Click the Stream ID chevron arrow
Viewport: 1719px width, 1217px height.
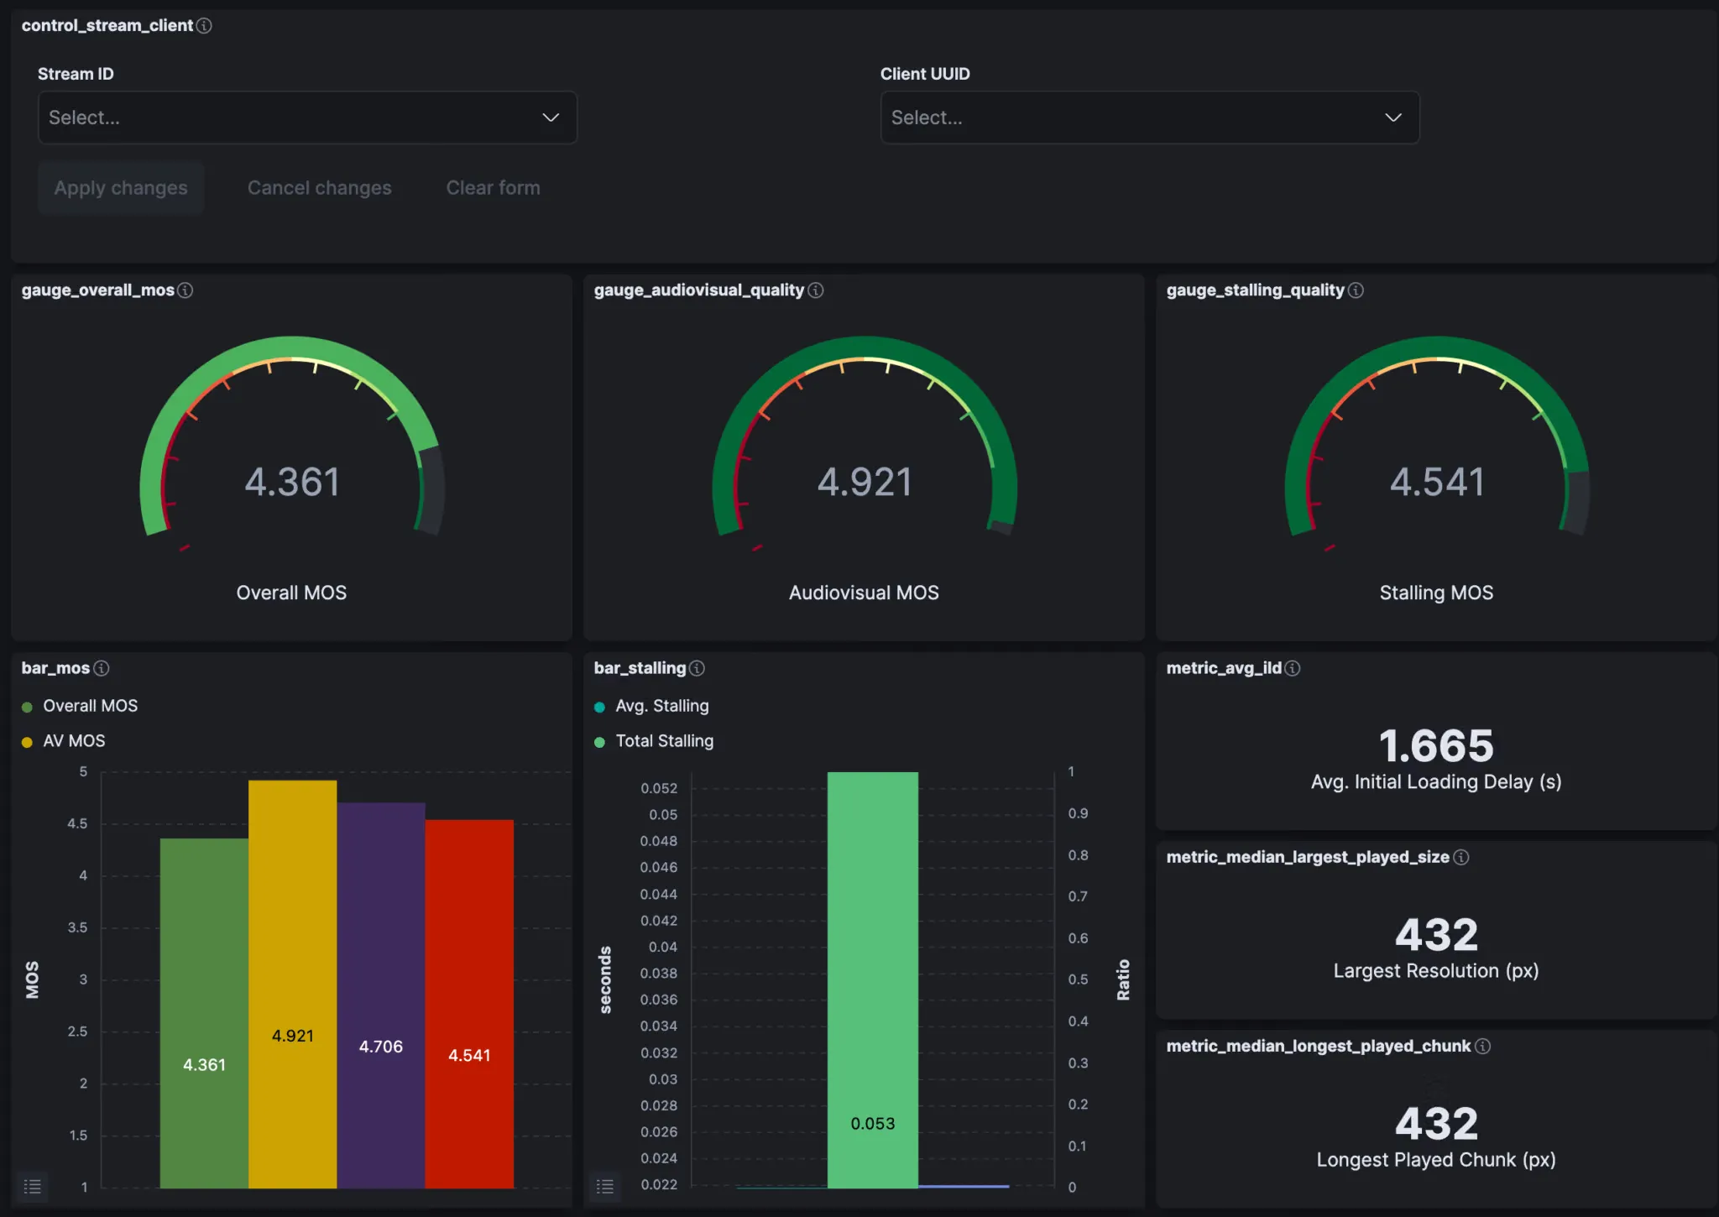click(x=551, y=118)
